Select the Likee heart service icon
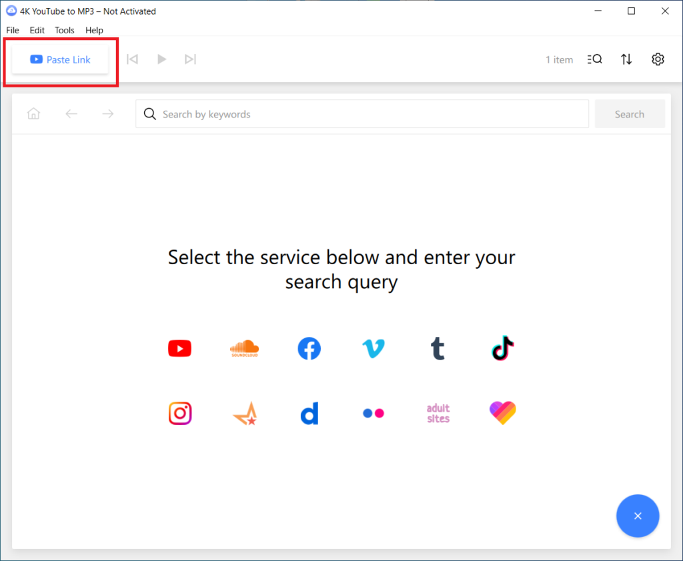Image resolution: width=683 pixels, height=561 pixels. 503,413
